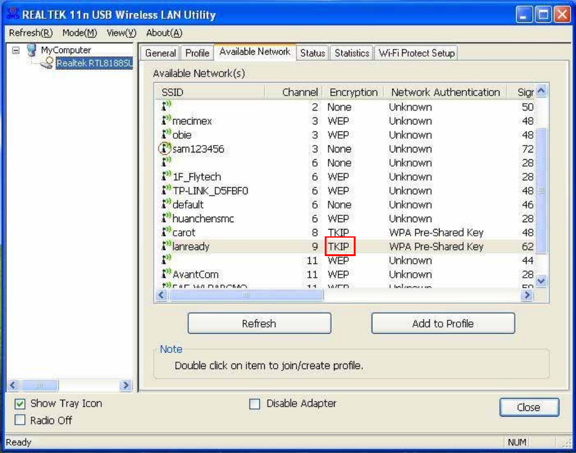Open the Statistics tab
576x453 pixels.
click(x=352, y=53)
